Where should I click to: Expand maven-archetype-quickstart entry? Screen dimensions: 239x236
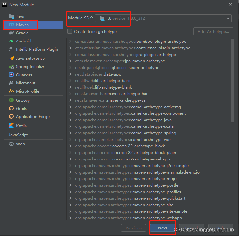pos(70,198)
